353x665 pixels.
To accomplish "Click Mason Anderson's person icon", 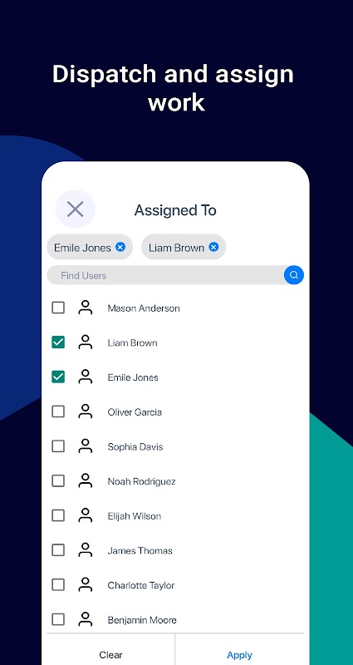I will [86, 308].
